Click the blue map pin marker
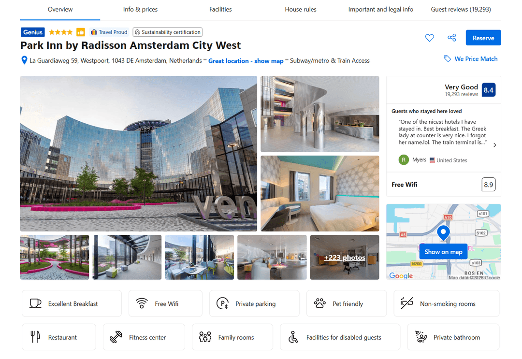Viewport: 522px width, 359px height. coord(443,232)
